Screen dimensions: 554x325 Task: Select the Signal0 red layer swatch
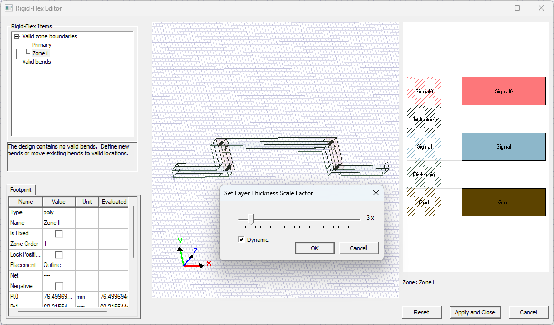503,91
